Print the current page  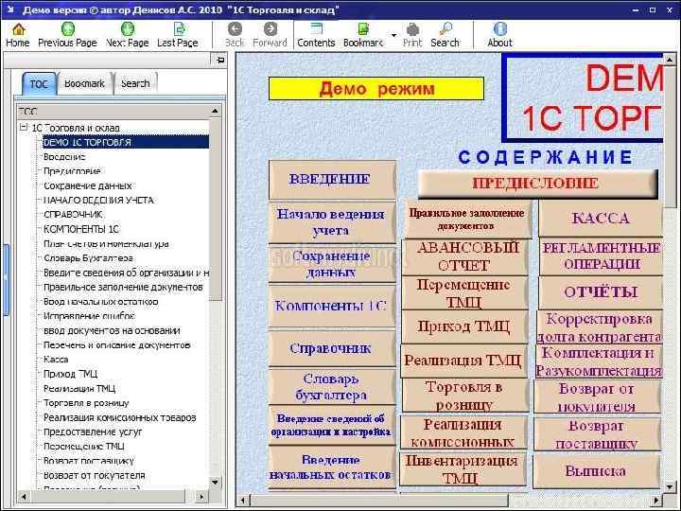coord(412,35)
